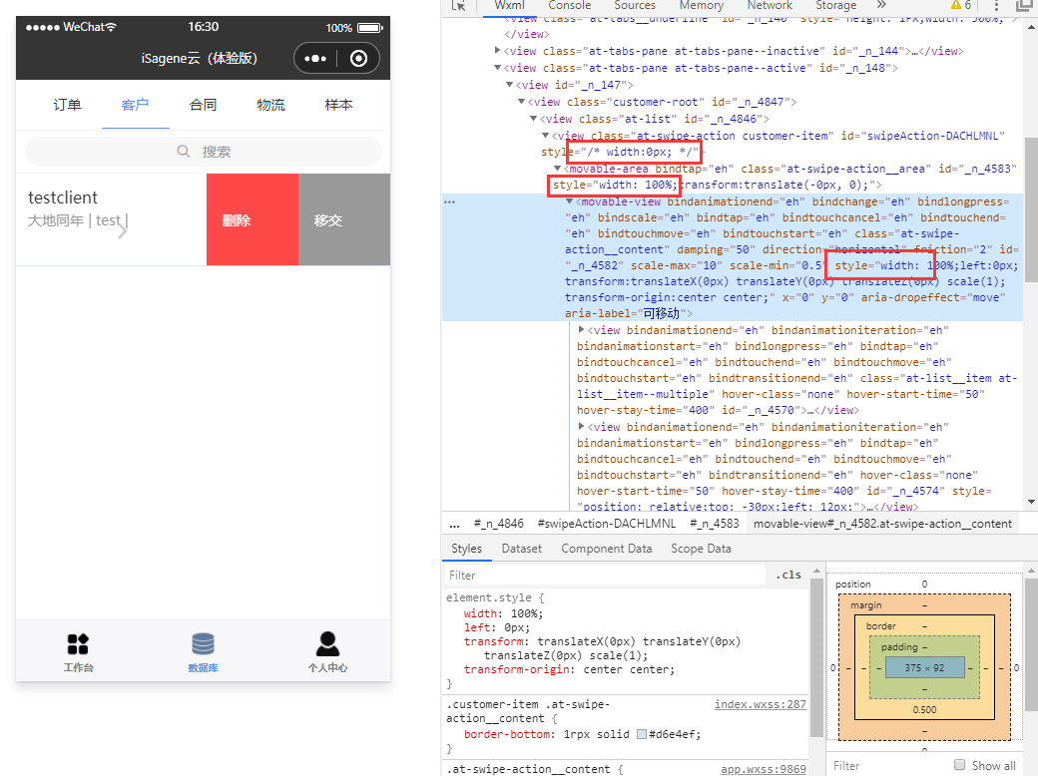This screenshot has height=776, width=1038.
Task: Open the devtools kebab settings menu
Action: (996, 6)
